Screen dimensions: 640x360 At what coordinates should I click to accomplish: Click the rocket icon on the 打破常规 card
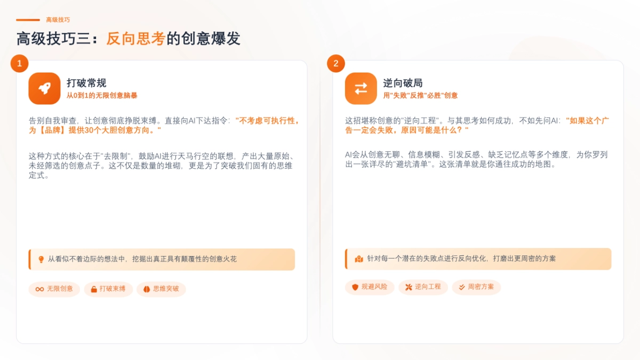click(x=44, y=88)
